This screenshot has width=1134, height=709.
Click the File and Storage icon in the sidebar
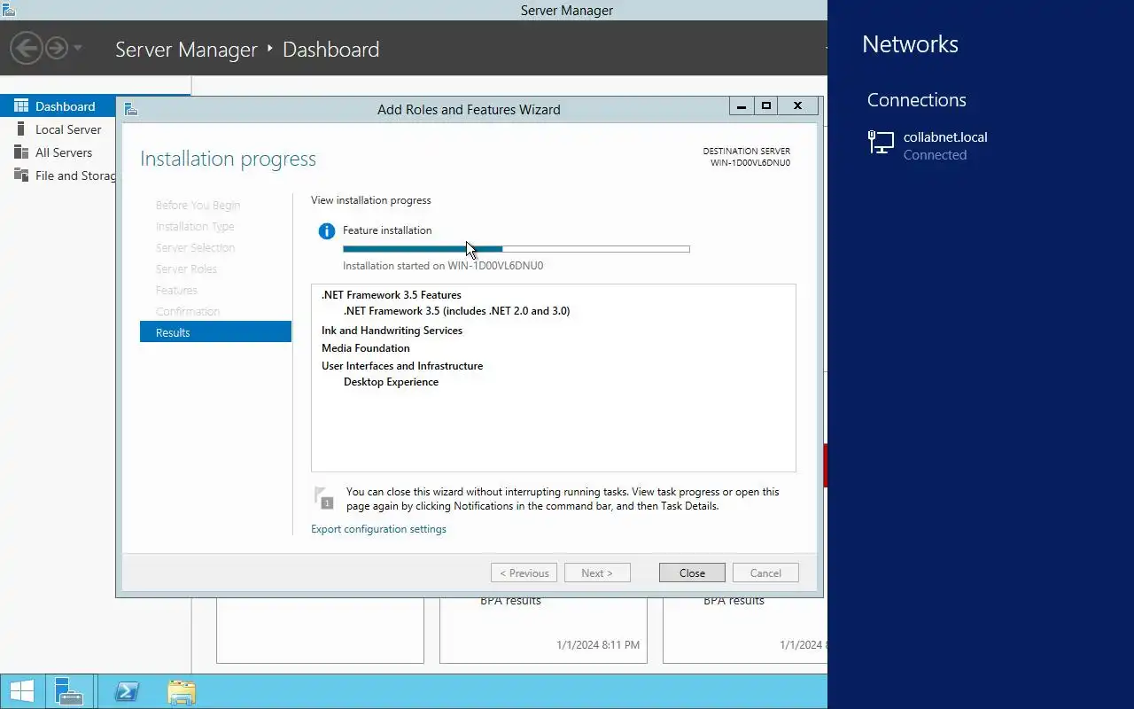(21, 175)
